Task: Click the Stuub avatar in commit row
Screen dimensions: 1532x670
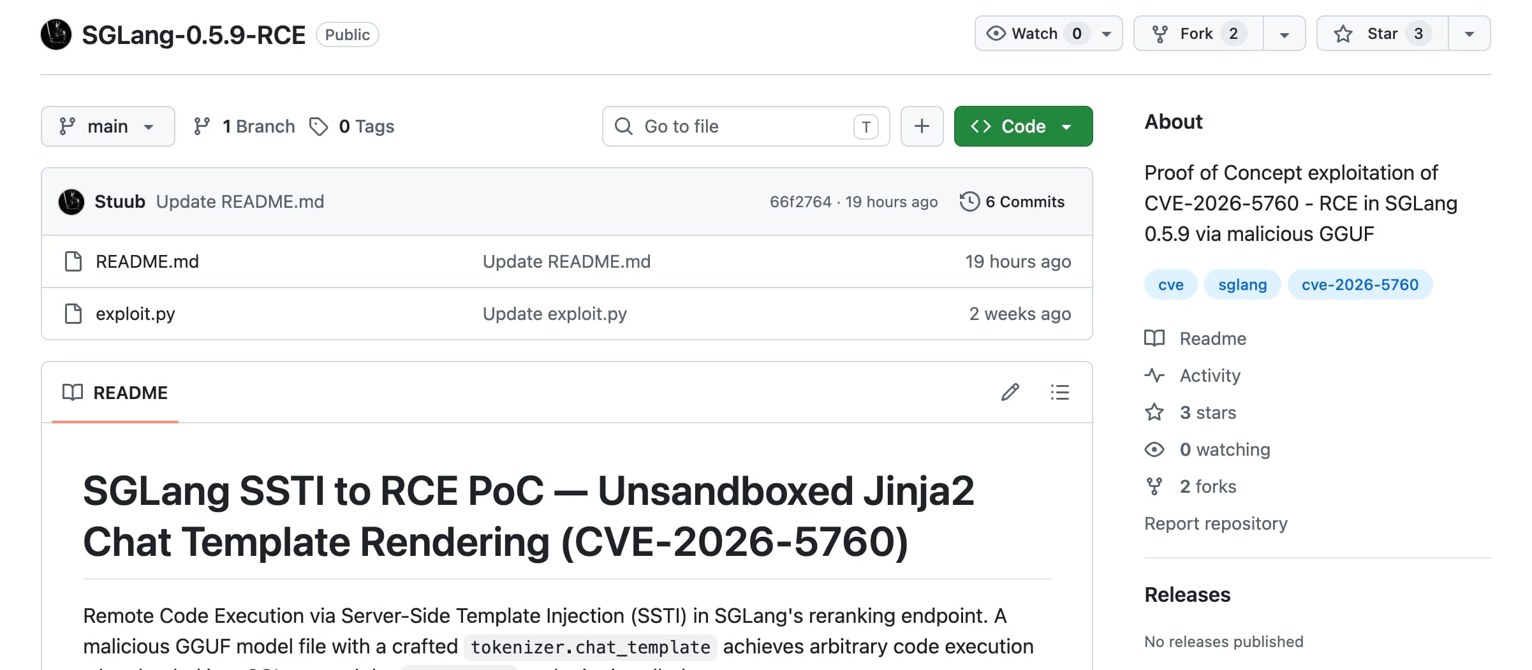Action: [x=71, y=201]
